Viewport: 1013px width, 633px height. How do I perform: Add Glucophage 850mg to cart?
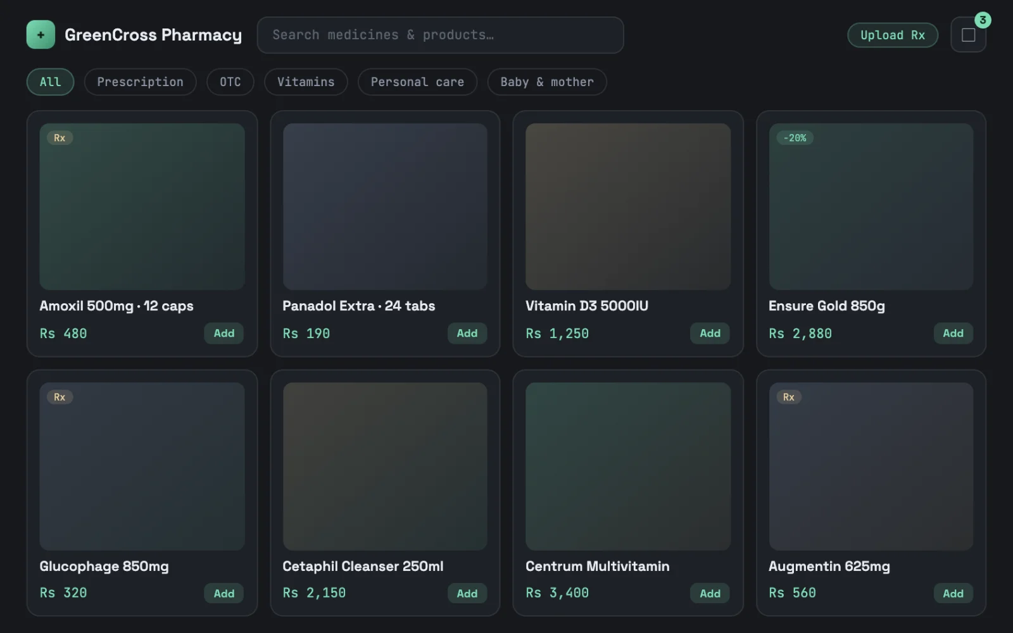pyautogui.click(x=224, y=593)
